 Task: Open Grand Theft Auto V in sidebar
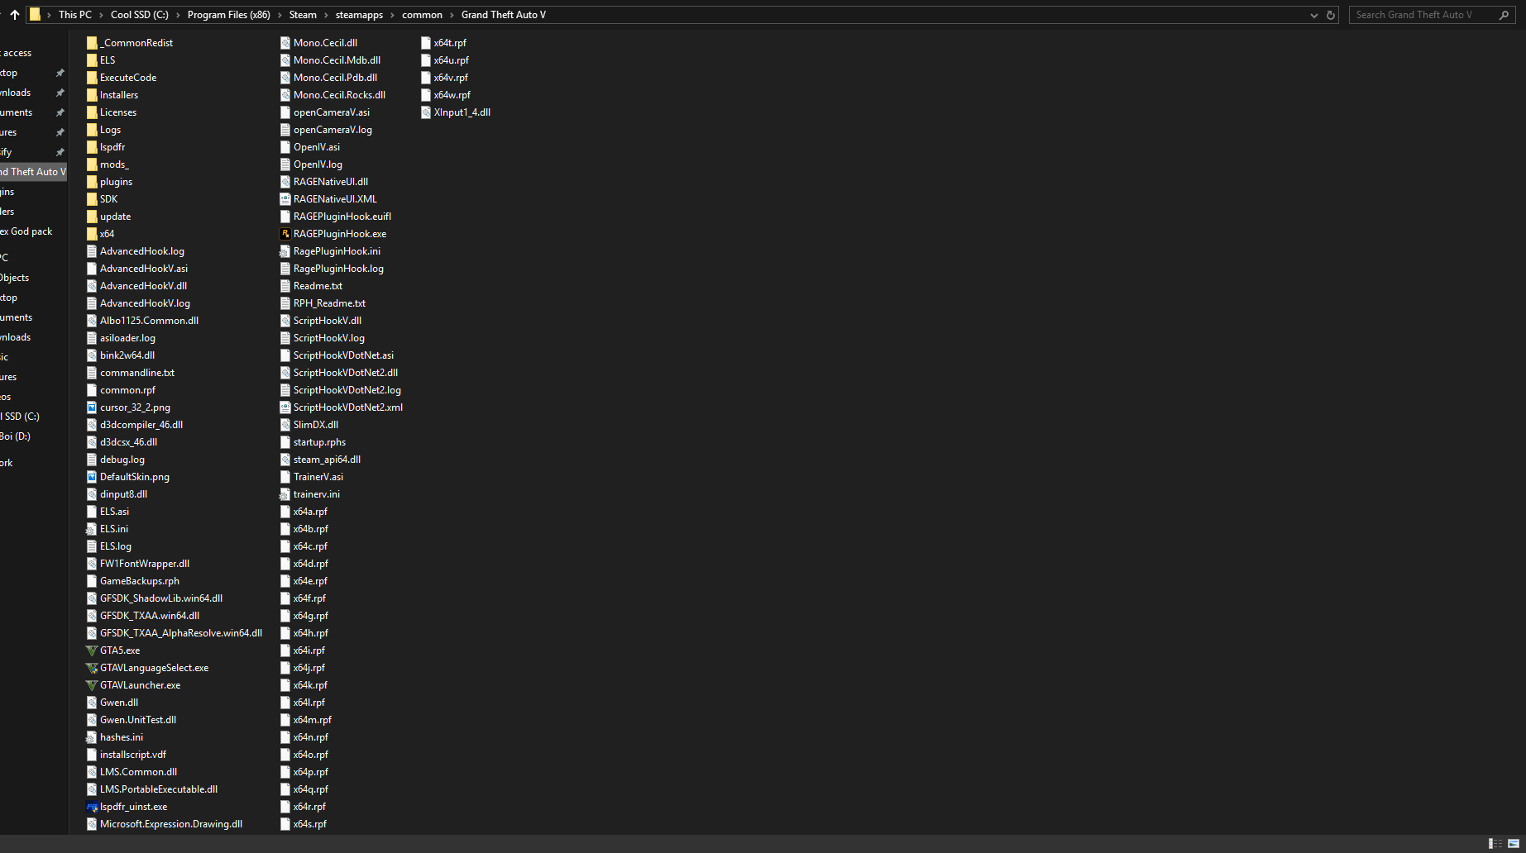click(x=33, y=172)
